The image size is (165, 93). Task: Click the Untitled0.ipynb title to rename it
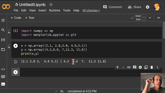32,5
